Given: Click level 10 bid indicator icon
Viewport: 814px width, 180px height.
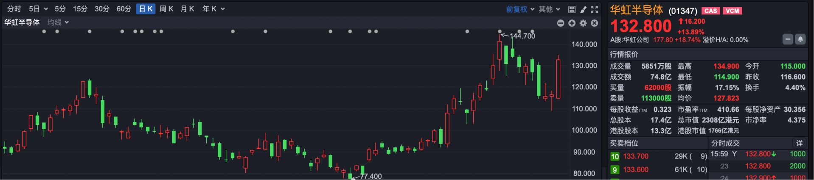Looking at the screenshot, I should click(615, 157).
